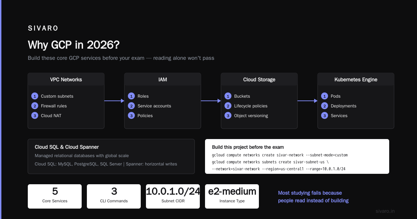
Task: Click number badge 2 beside Lifecycle policies
Action: 228,106
